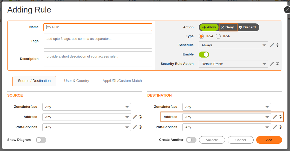Click the info icon beside Schedule

(278, 45)
